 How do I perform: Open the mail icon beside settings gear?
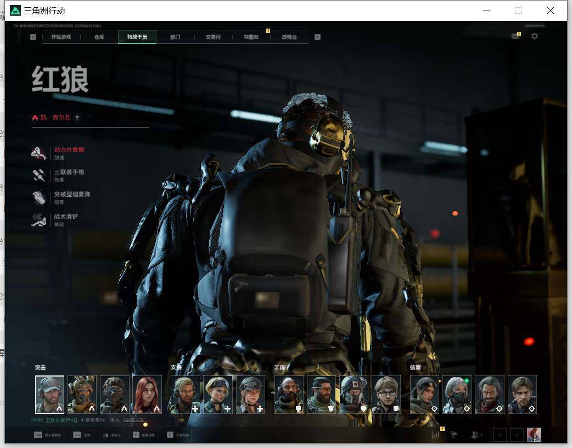coord(515,36)
